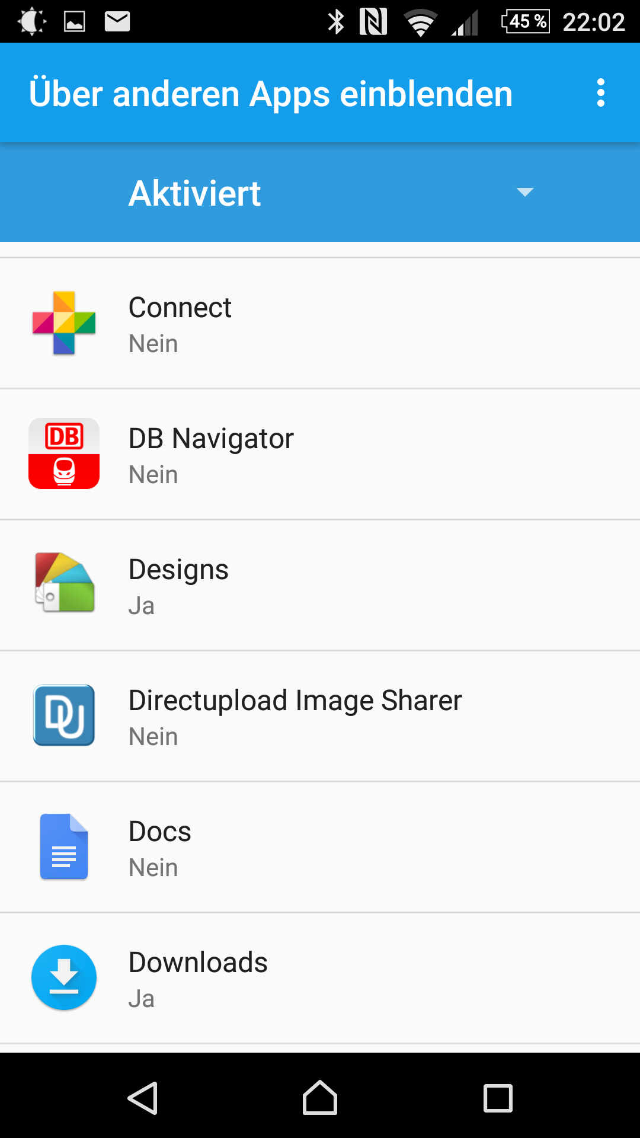Image resolution: width=640 pixels, height=1138 pixels.
Task: Open the Aktiviert filter label
Action: point(195,193)
